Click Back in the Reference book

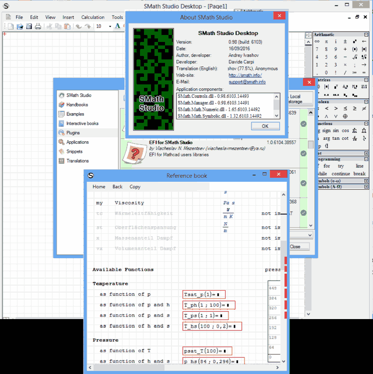pyautogui.click(x=117, y=187)
